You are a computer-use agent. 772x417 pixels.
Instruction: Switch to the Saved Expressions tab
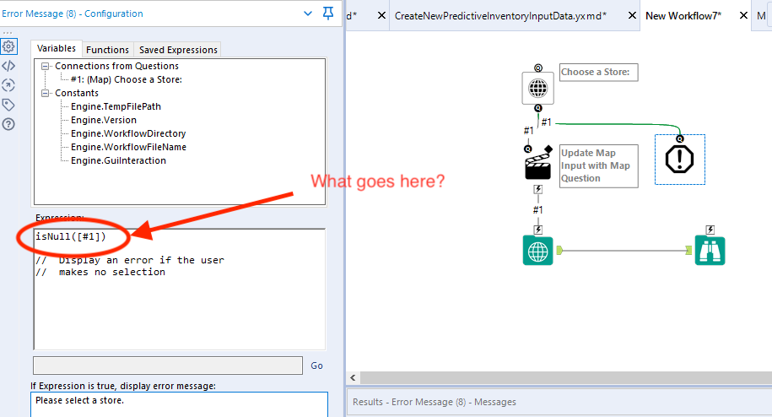tap(178, 50)
